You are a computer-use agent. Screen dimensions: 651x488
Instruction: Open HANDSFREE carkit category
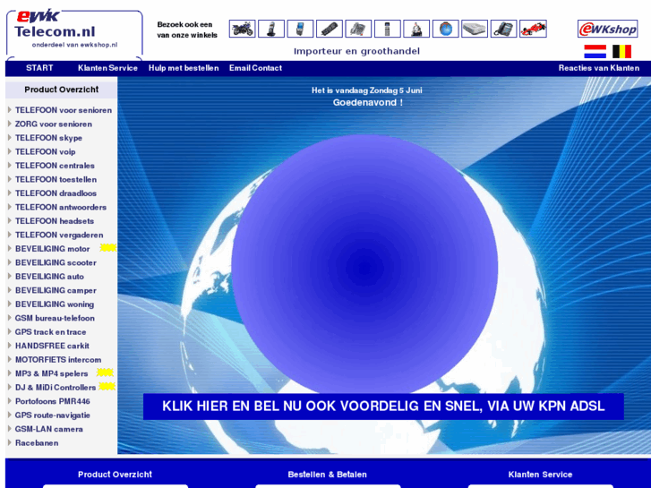[x=52, y=346]
